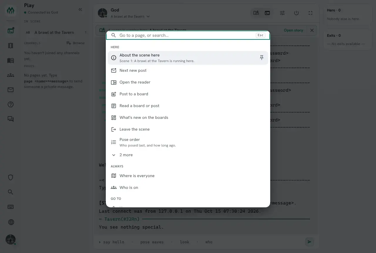Image resolution: width=376 pixels, height=253 pixels.
Task: Choose Open the reader
Action: 188,82
